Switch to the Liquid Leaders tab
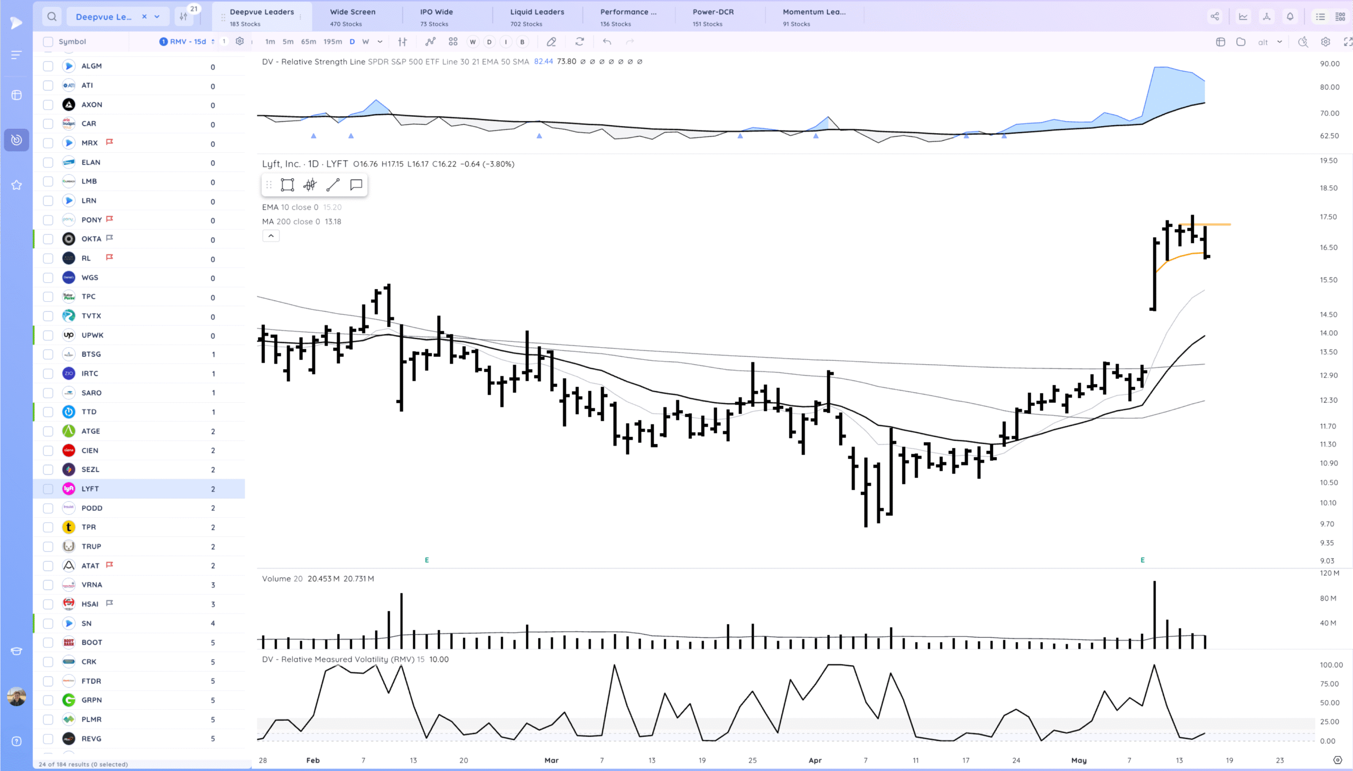Screen dimensions: 1353x771 (536, 16)
